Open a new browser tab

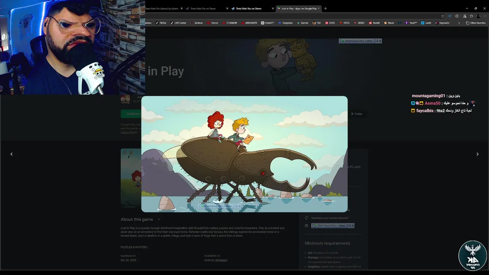click(325, 8)
